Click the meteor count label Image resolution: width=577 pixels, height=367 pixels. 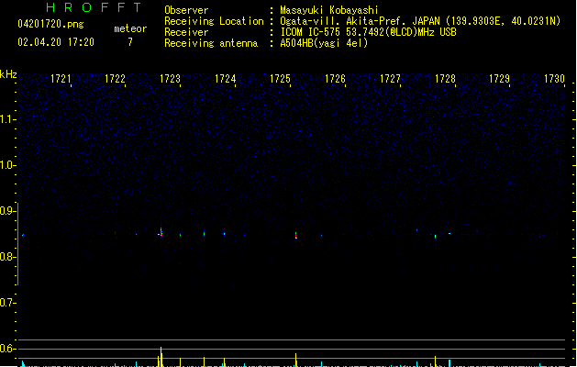[130, 28]
